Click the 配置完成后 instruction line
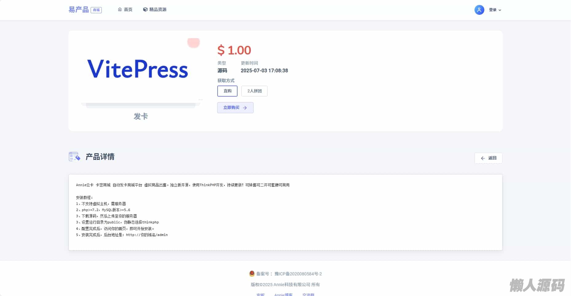 click(x=115, y=229)
